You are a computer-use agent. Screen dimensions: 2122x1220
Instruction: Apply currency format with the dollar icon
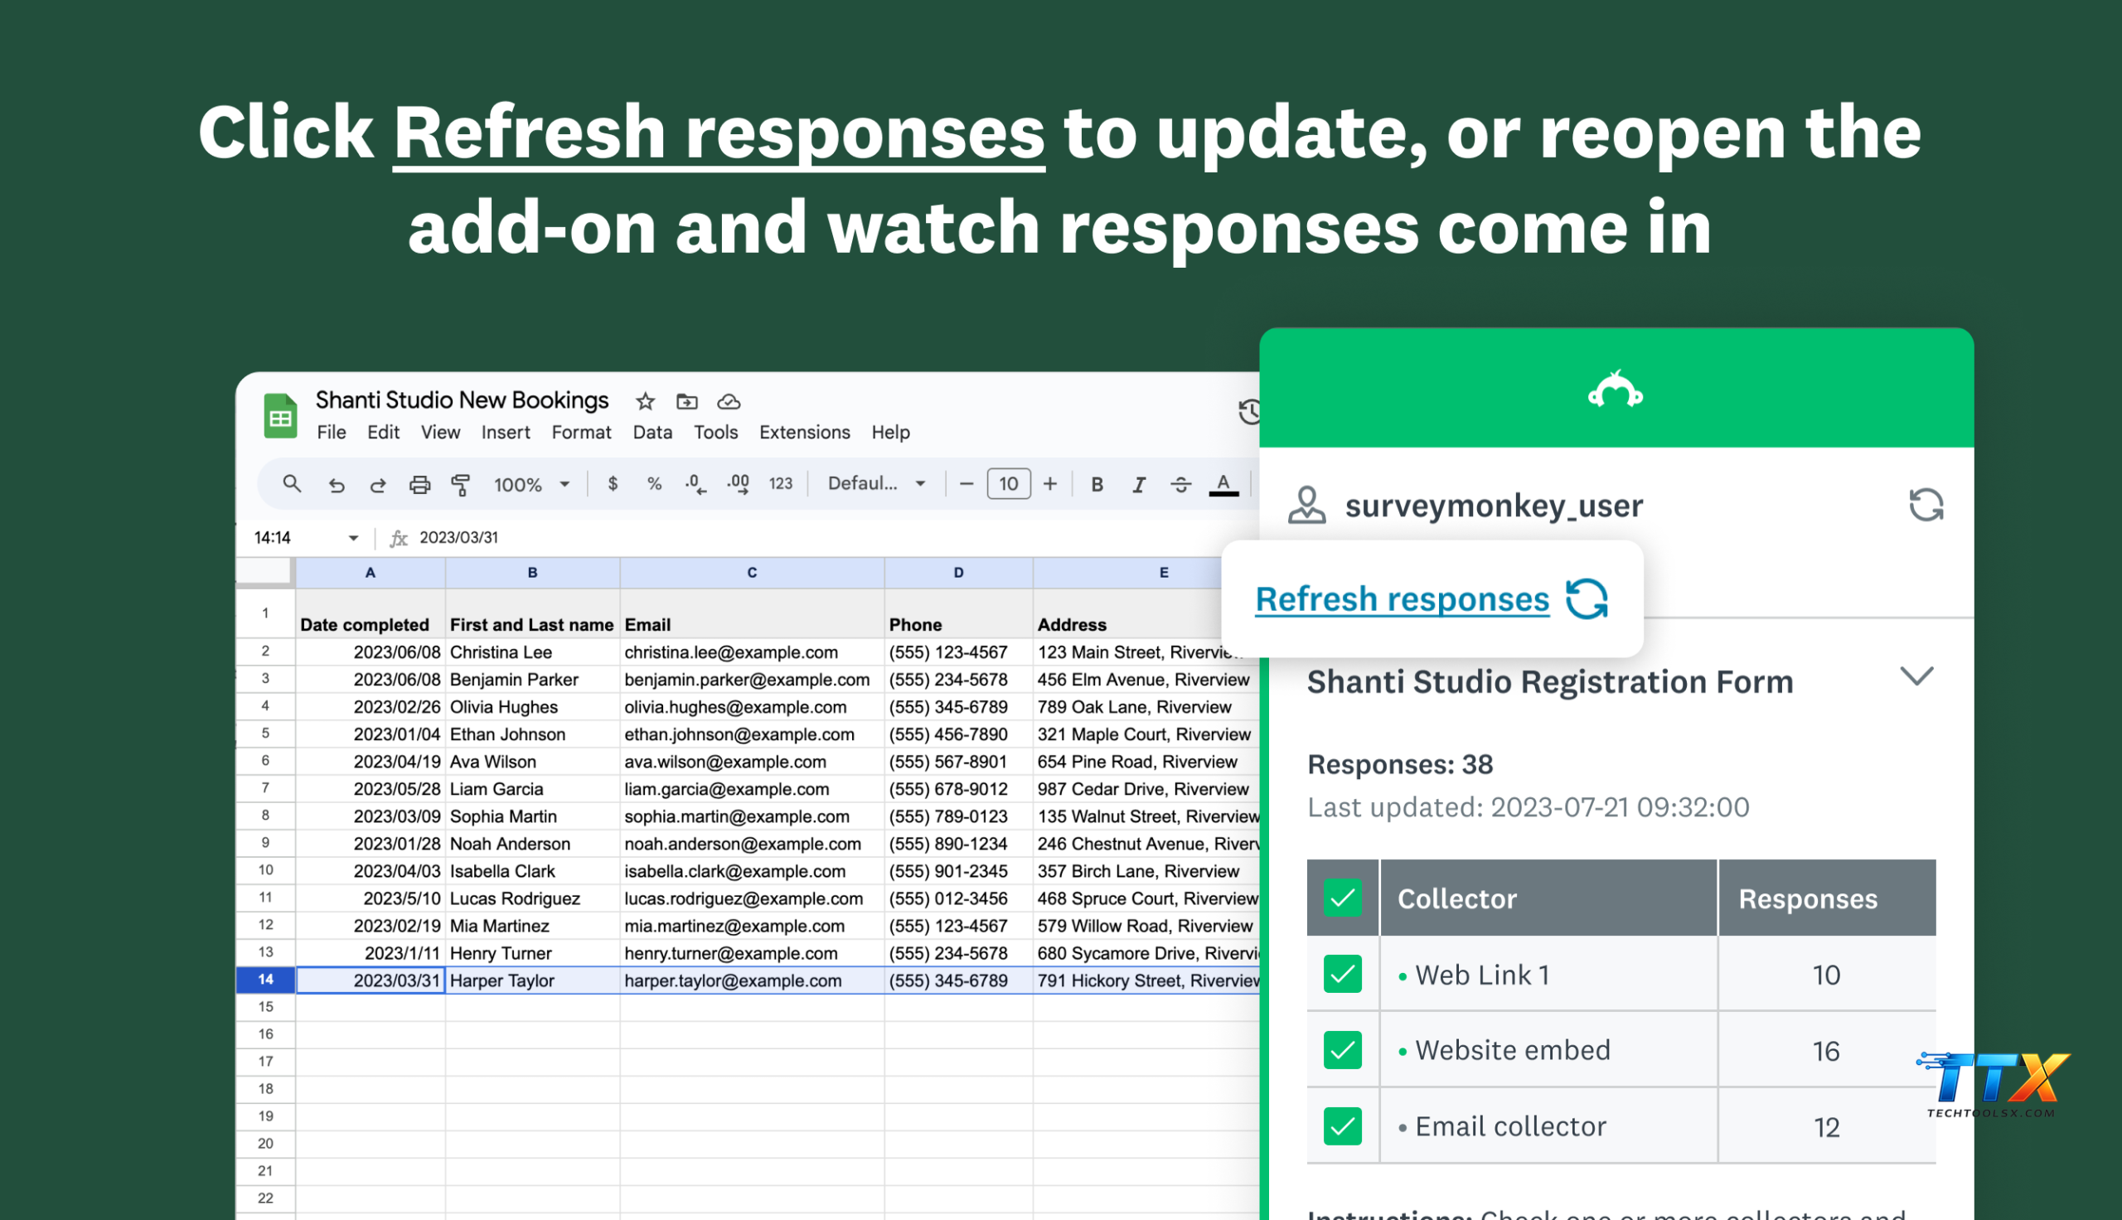[x=613, y=483]
